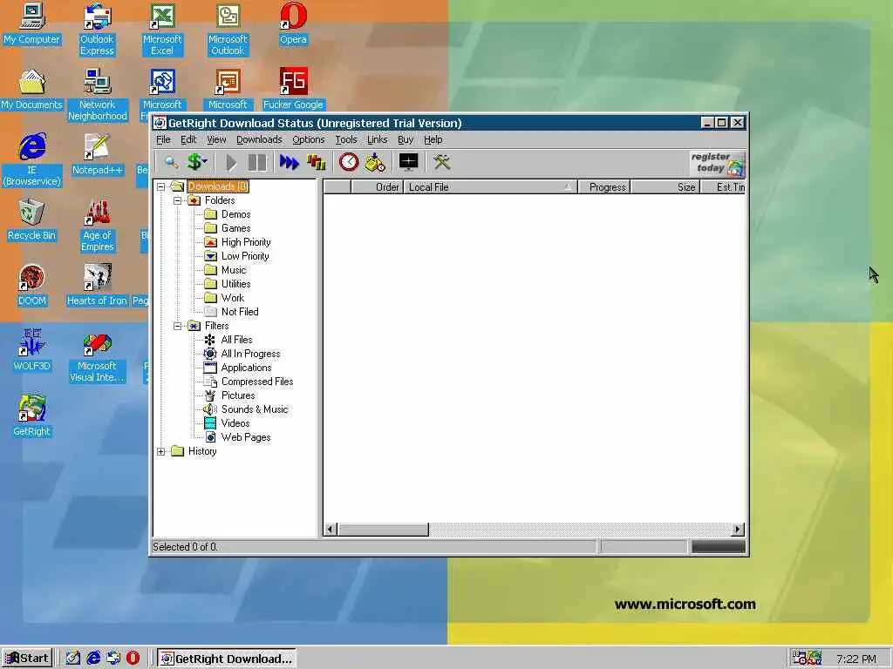Select the Demos folder
This screenshot has height=669, width=893.
(x=235, y=214)
